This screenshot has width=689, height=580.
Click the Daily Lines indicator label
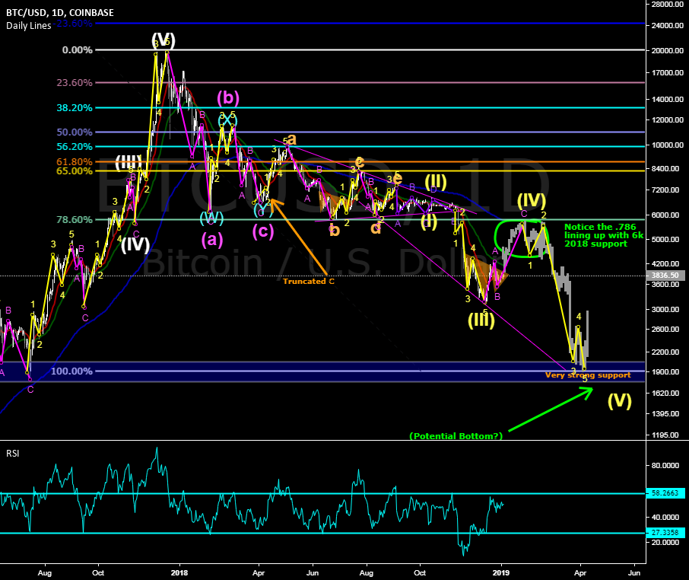29,26
